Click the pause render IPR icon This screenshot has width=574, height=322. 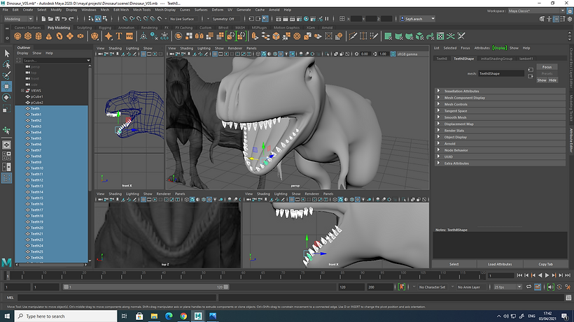tap(327, 19)
